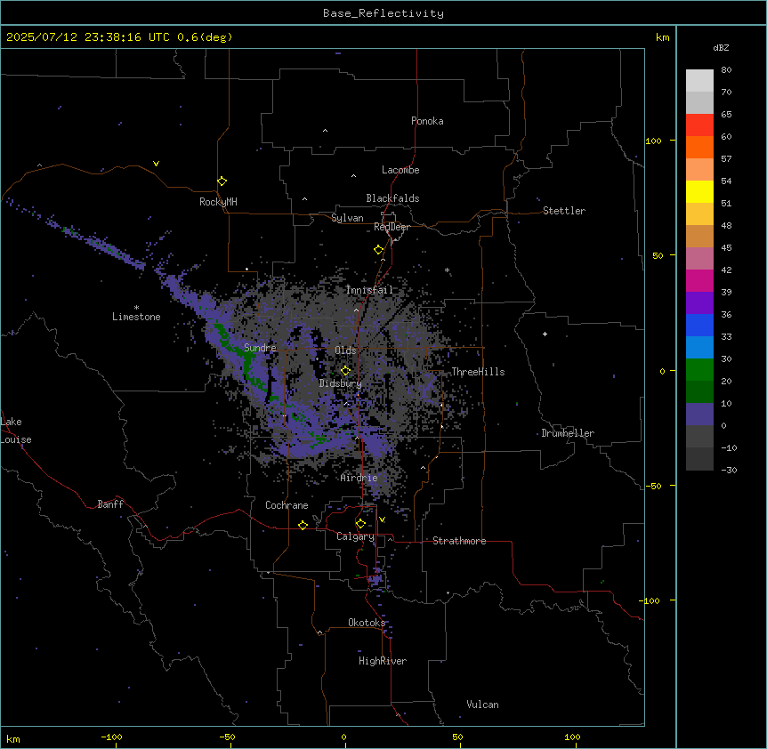
Task: Click the bright blue swatch below 36 dBZ
Action: (699, 325)
